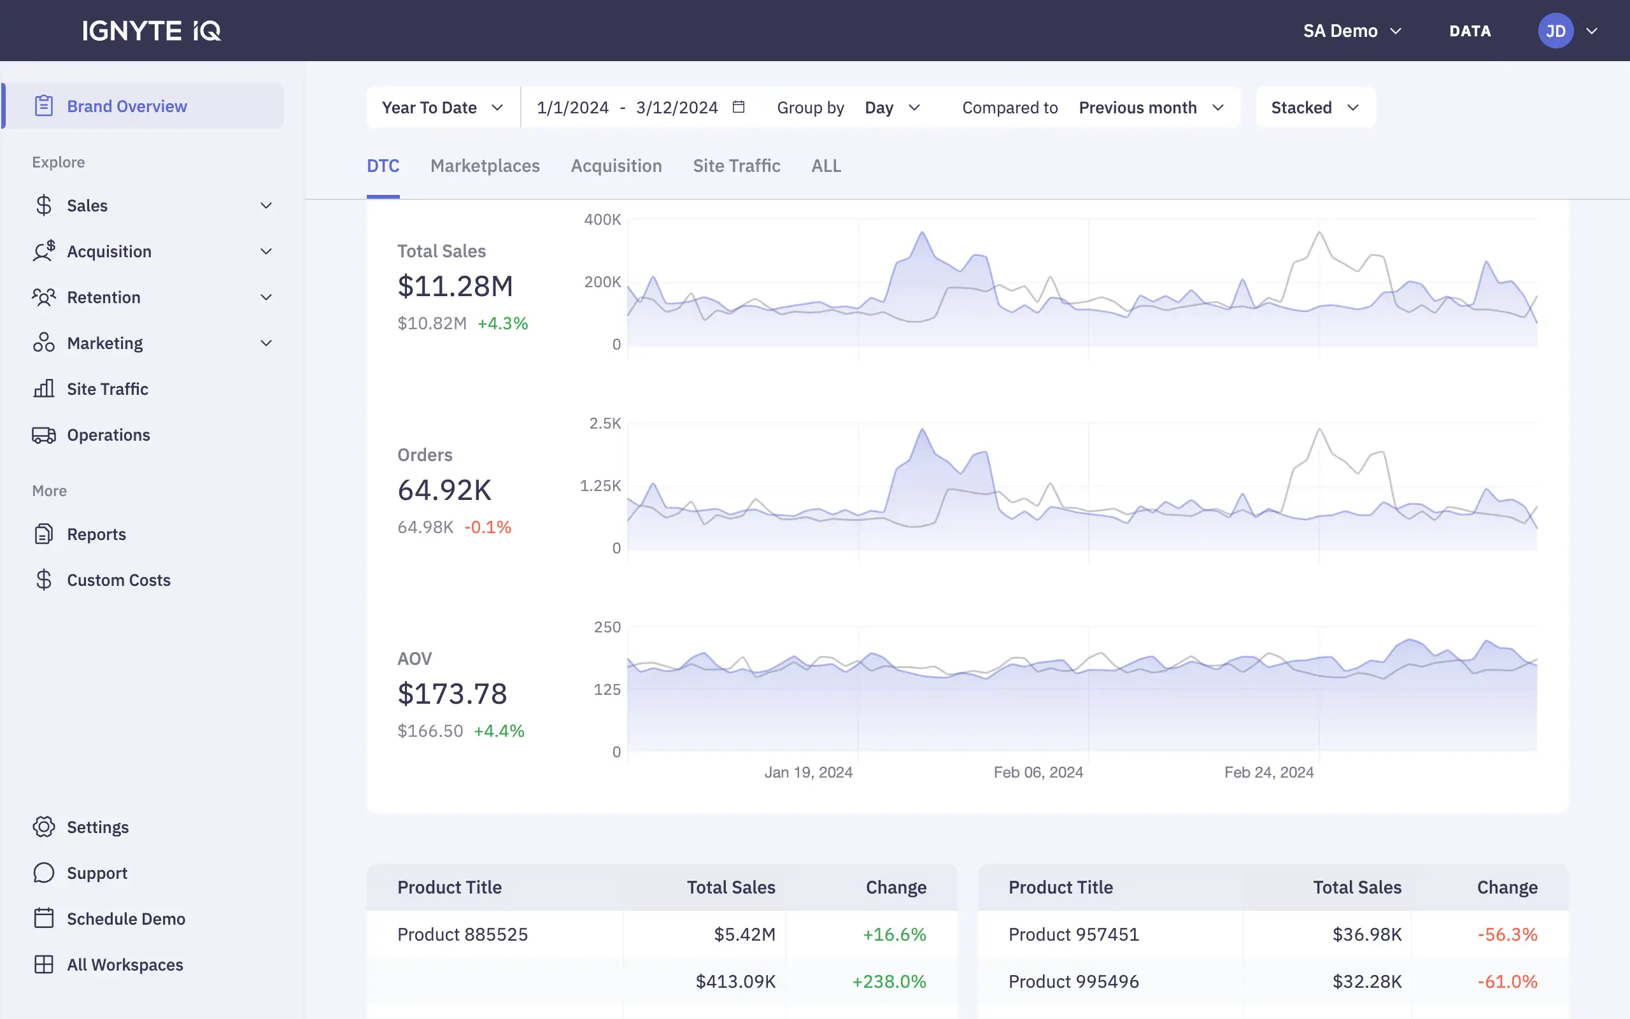This screenshot has height=1019, width=1630.
Task: Open DATA in the top bar
Action: click(1470, 31)
